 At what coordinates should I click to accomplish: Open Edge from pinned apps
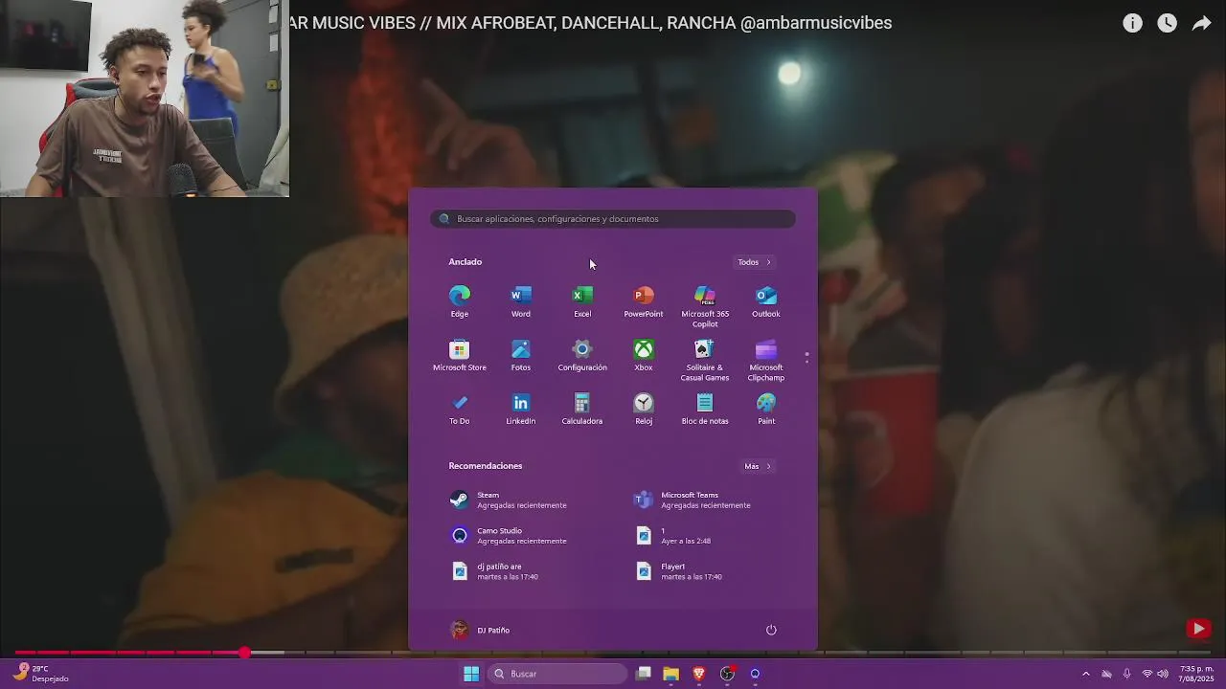pyautogui.click(x=460, y=301)
